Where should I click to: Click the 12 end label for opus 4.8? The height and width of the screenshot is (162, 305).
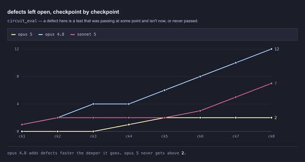(x=277, y=49)
